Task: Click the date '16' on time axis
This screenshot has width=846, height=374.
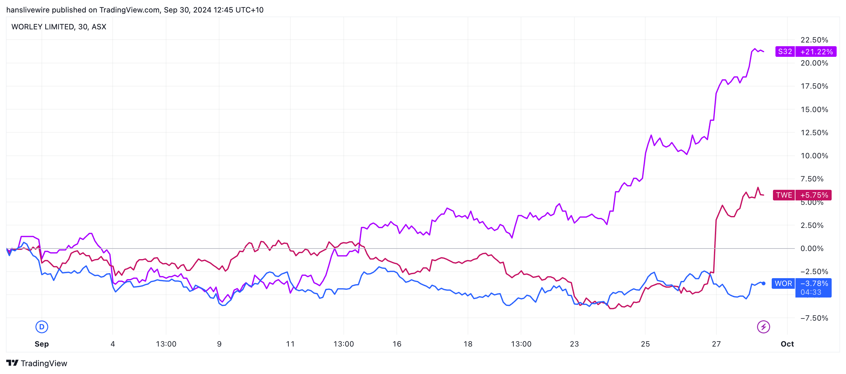Action: (x=397, y=344)
